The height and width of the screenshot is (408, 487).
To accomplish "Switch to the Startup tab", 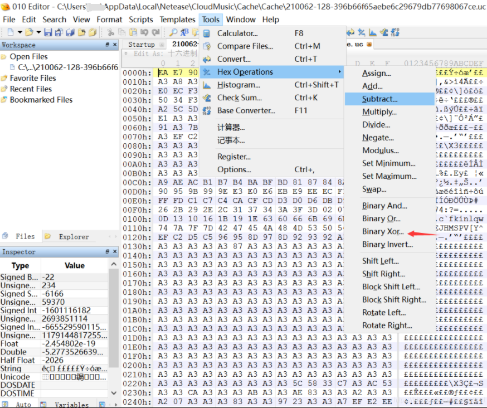I will coord(142,45).
